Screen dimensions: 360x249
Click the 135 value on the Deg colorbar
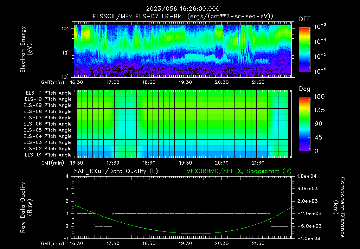319,110
